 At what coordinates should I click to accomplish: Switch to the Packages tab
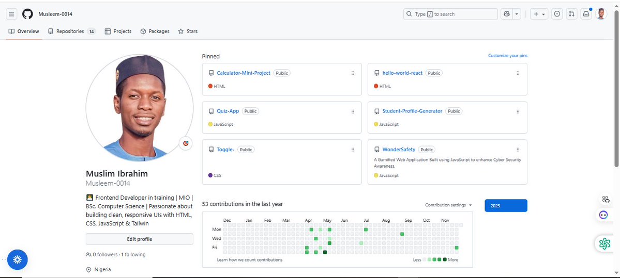155,31
